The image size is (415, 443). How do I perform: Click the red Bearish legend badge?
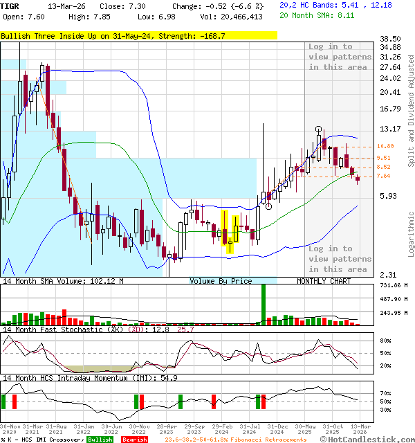click(x=133, y=440)
